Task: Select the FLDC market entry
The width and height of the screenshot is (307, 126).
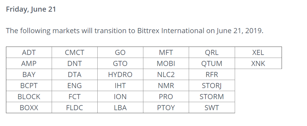Action: 75,107
